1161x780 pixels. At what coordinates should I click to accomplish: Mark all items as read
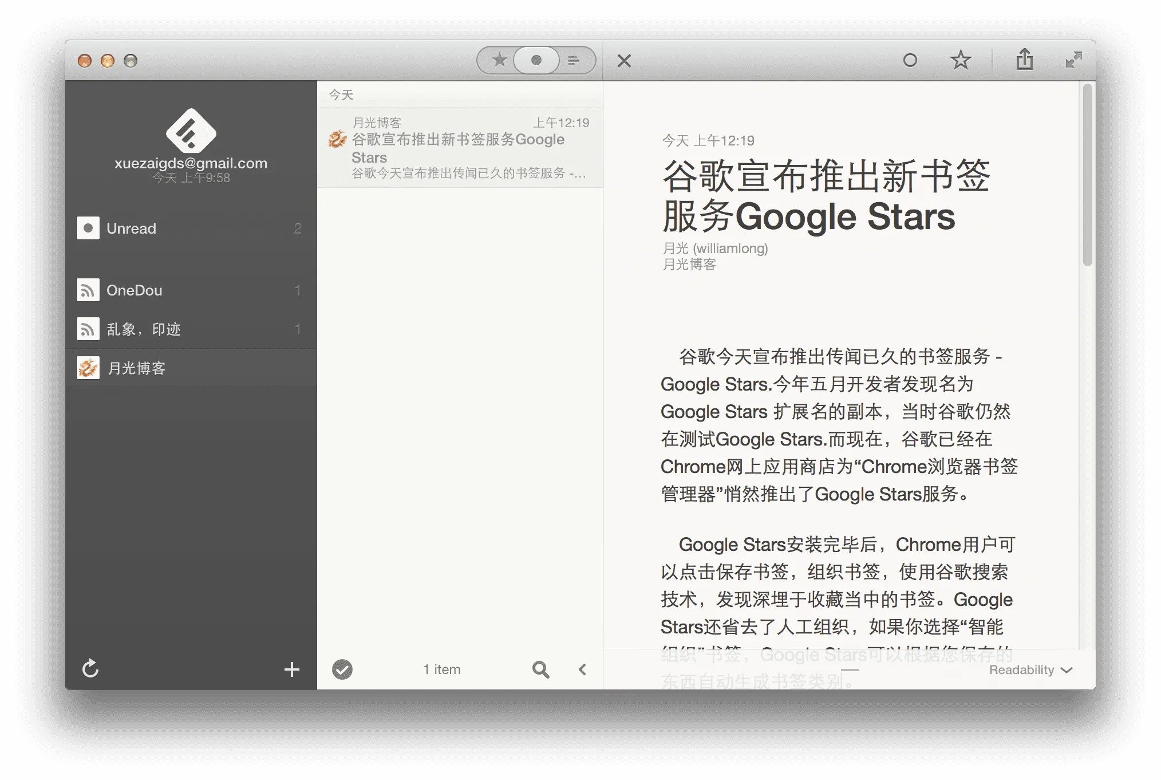[342, 669]
